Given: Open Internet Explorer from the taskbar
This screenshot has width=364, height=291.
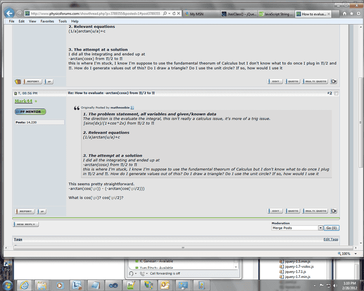Looking at the screenshot, I should point(24,285).
